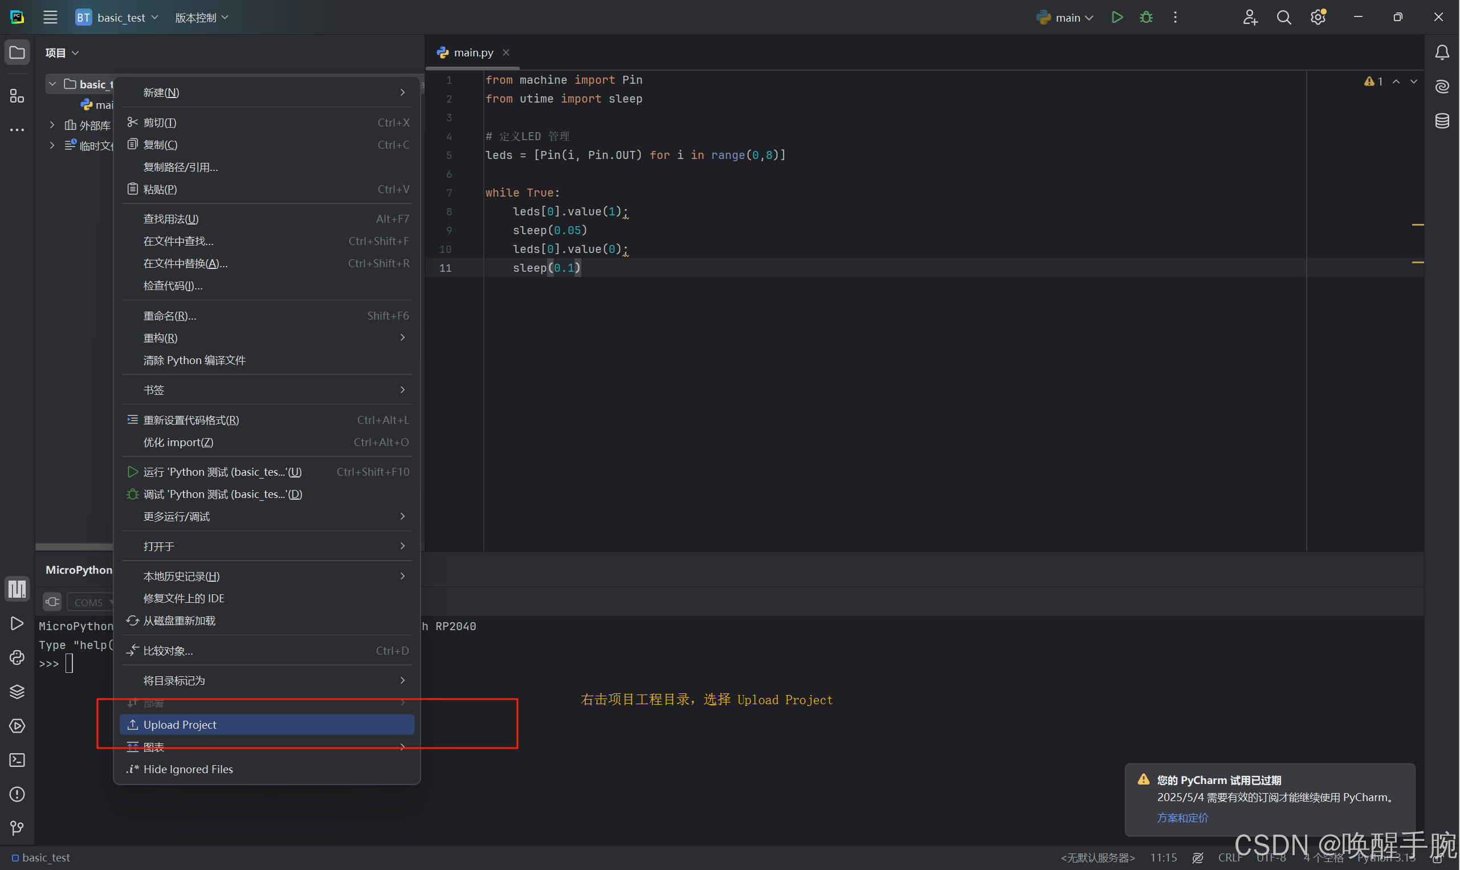Viewport: 1460px width, 870px height.
Task: Open the Terminal tool window icon
Action: tap(17, 760)
